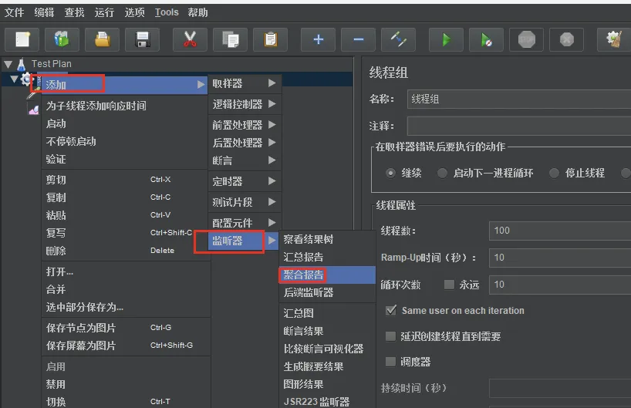The height and width of the screenshot is (408, 631).
Task: Click the Save floppy disk icon
Action: pos(143,39)
